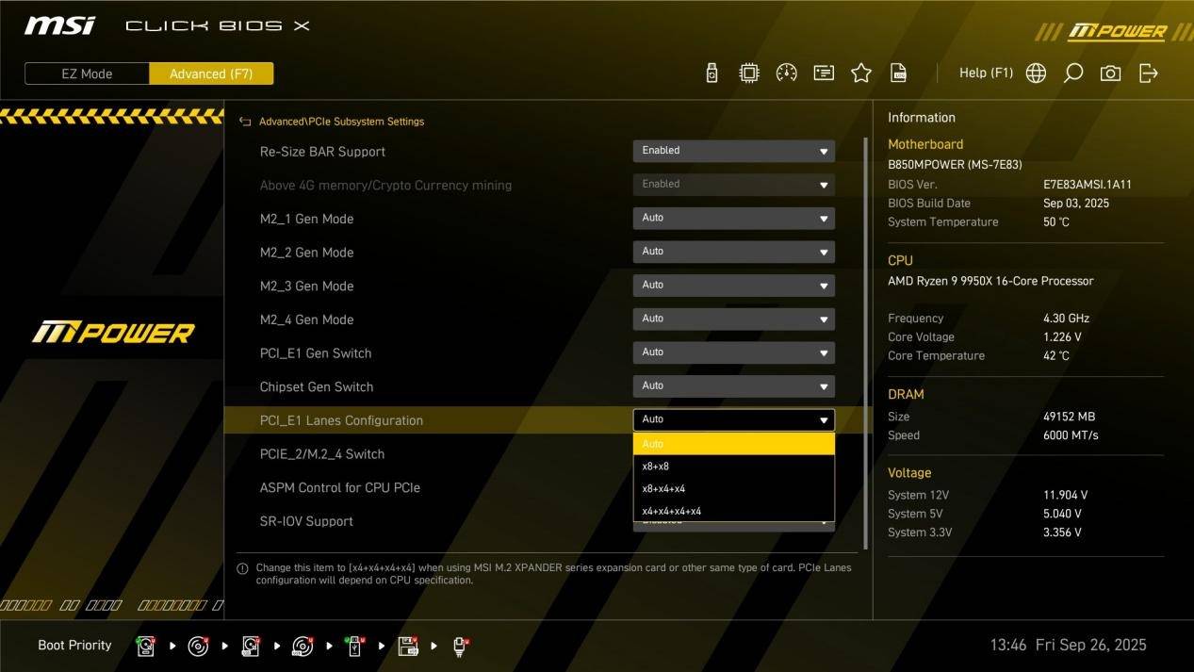1194x672 pixels.
Task: Take a screenshot with camera icon
Action: tap(1110, 74)
